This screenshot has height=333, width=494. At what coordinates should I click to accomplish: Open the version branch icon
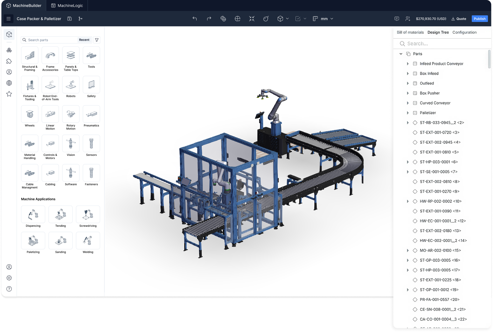click(x=80, y=19)
